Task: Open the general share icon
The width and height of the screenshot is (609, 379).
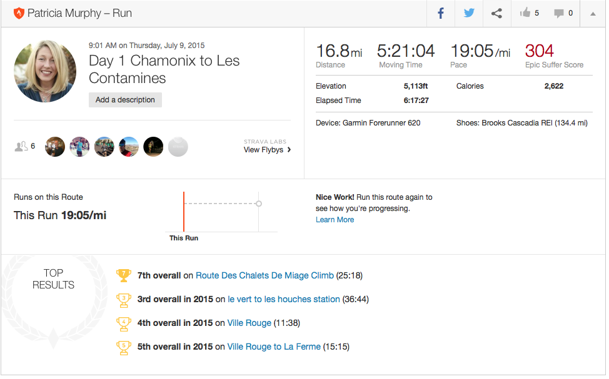Action: click(496, 13)
